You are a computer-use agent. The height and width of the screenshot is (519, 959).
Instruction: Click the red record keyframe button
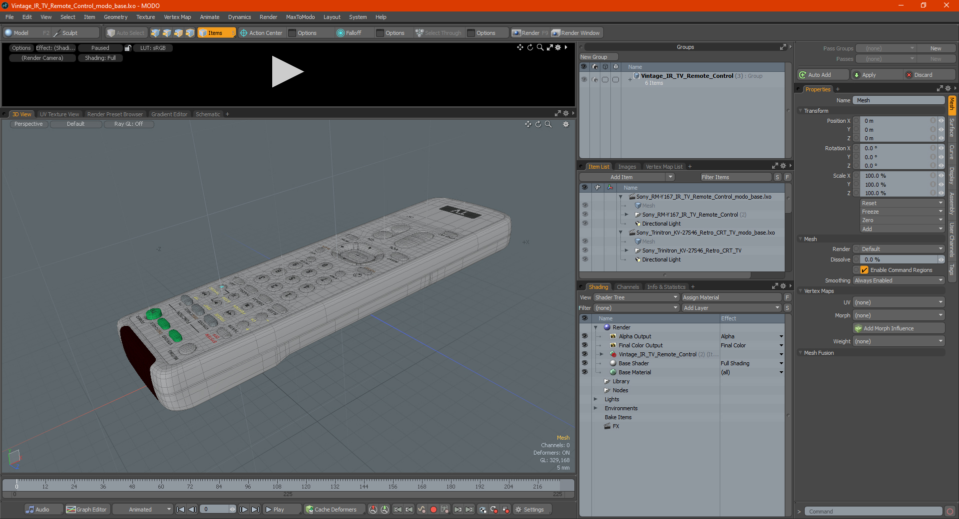pos(434,510)
